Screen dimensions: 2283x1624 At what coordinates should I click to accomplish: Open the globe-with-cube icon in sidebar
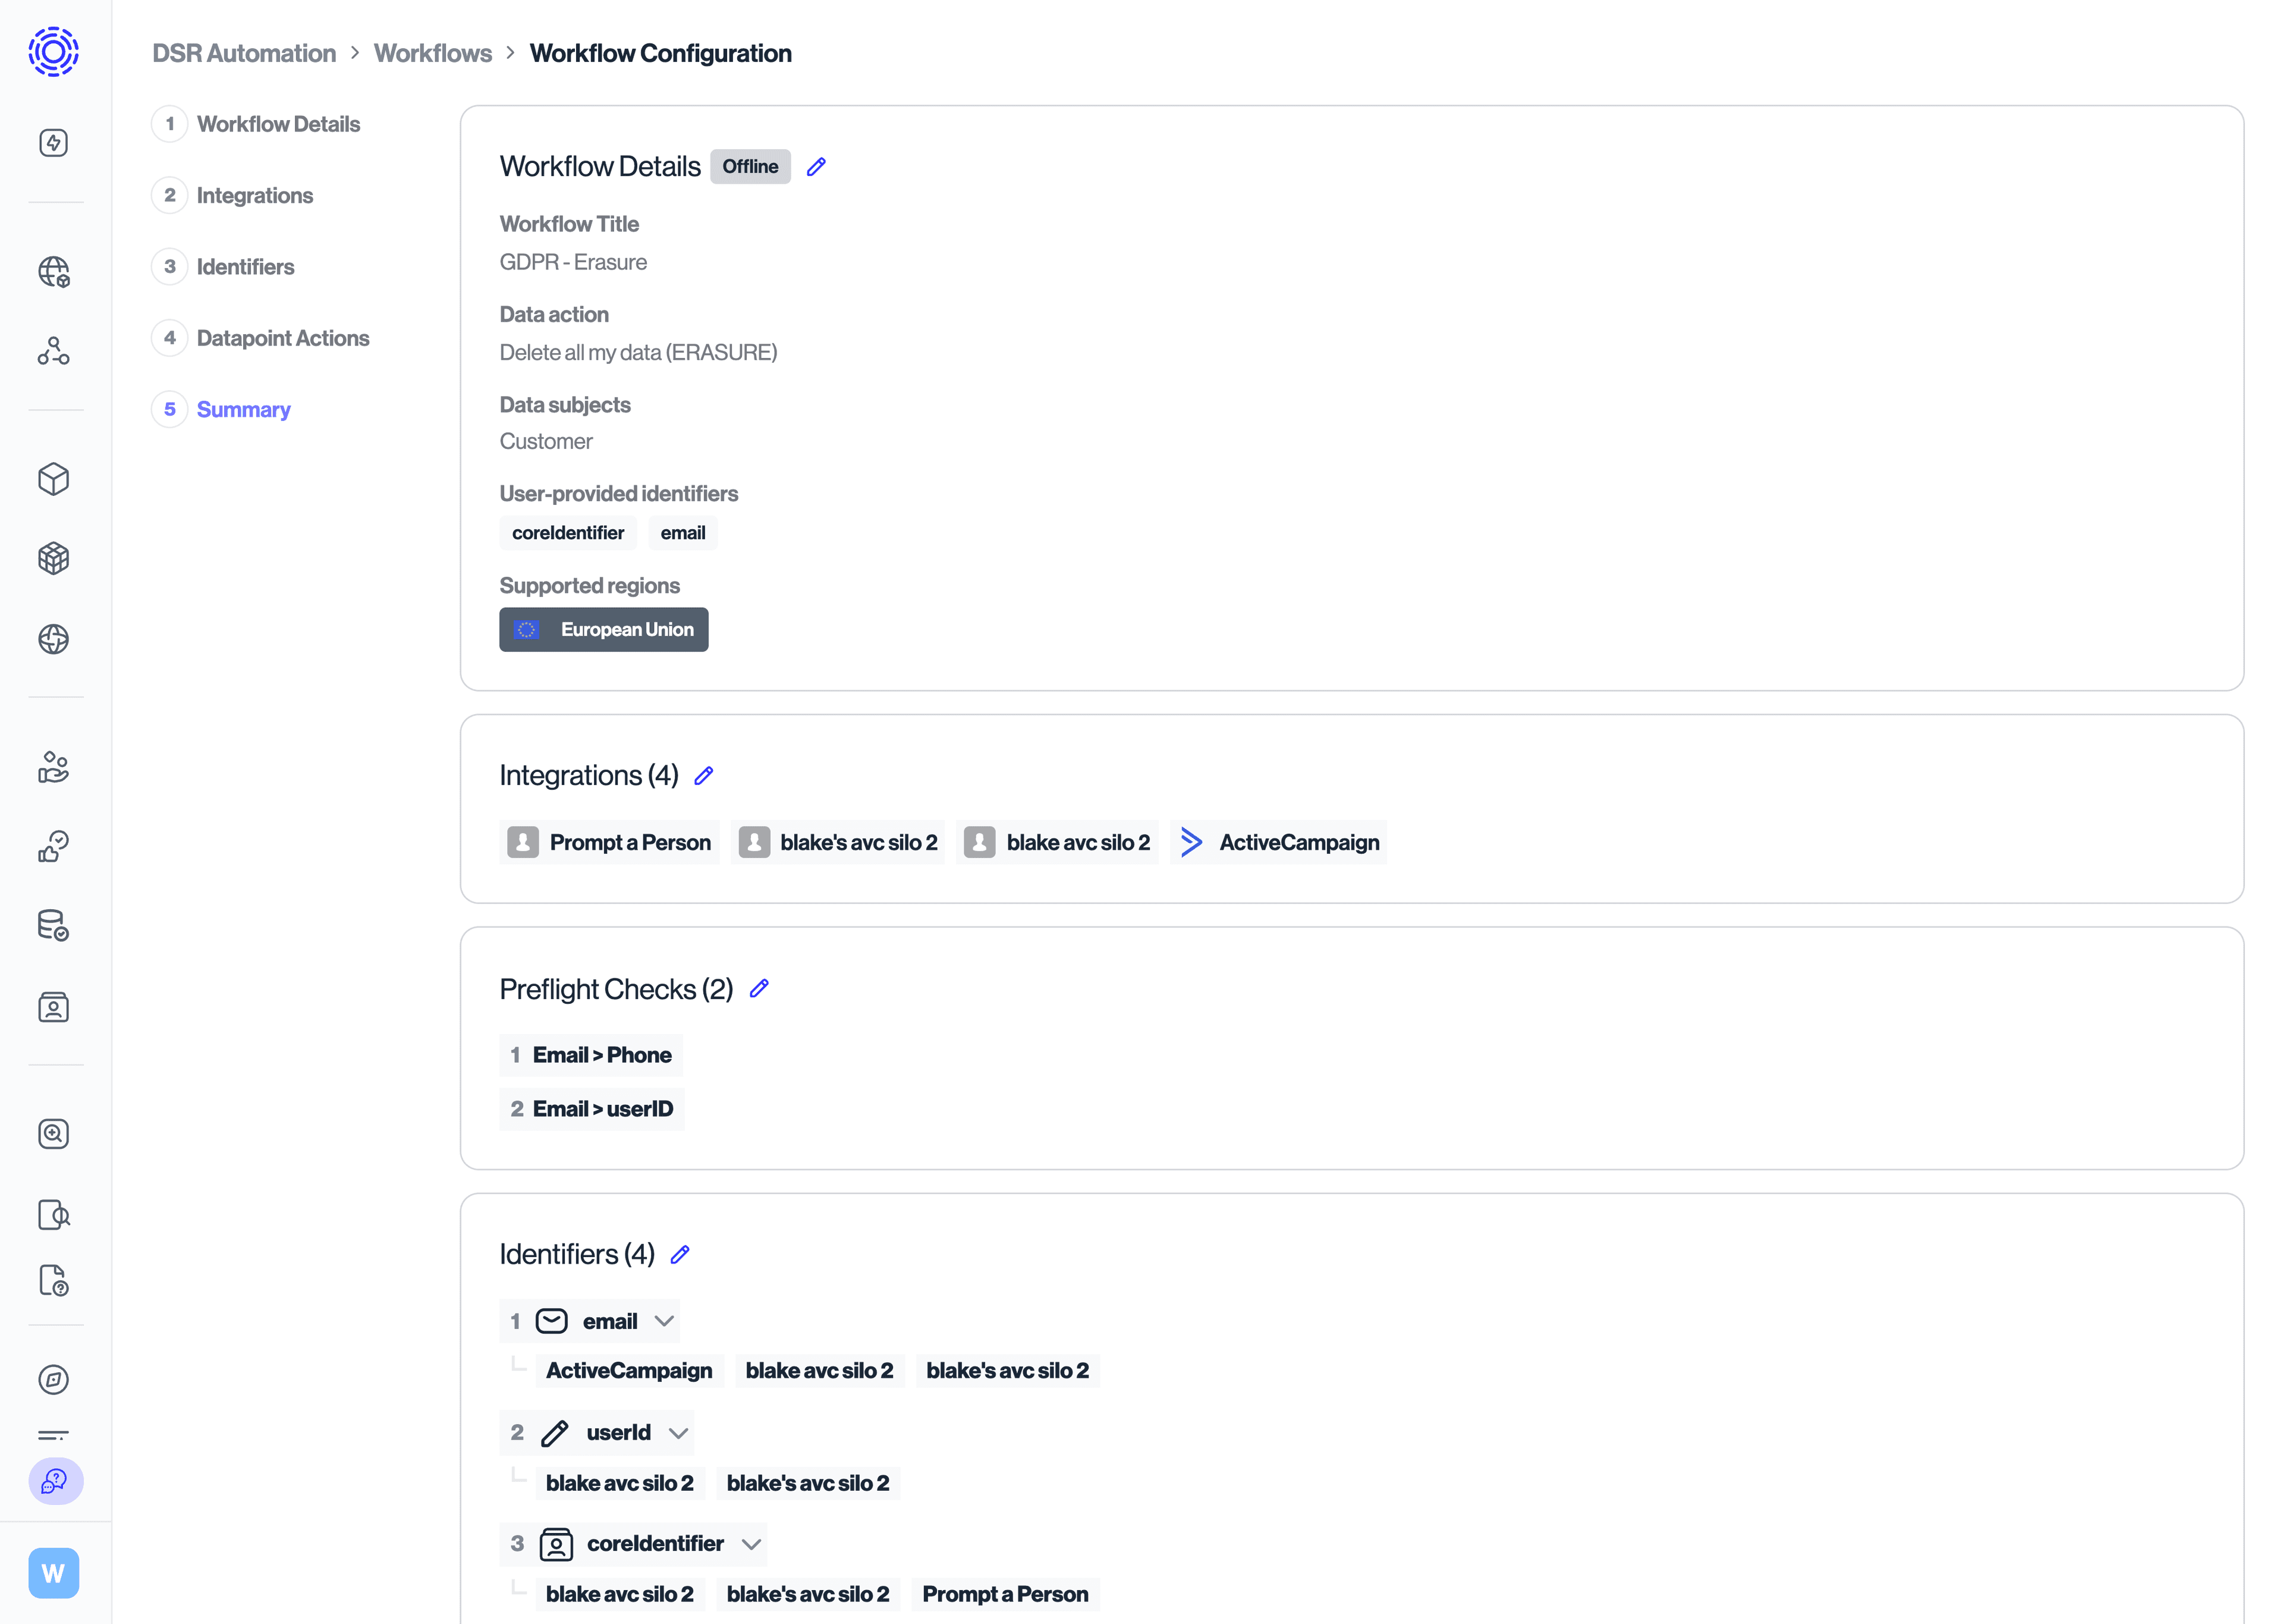(x=54, y=271)
